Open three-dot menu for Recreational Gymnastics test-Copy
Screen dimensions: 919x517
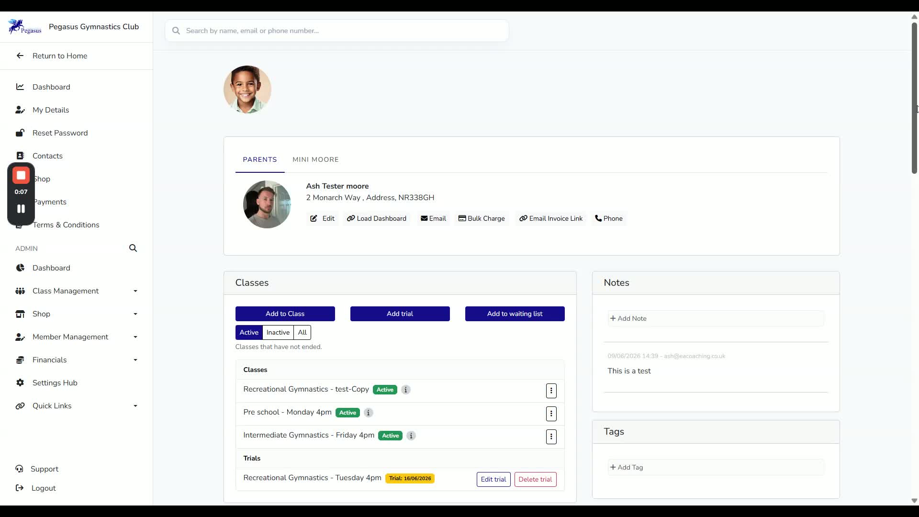point(551,391)
